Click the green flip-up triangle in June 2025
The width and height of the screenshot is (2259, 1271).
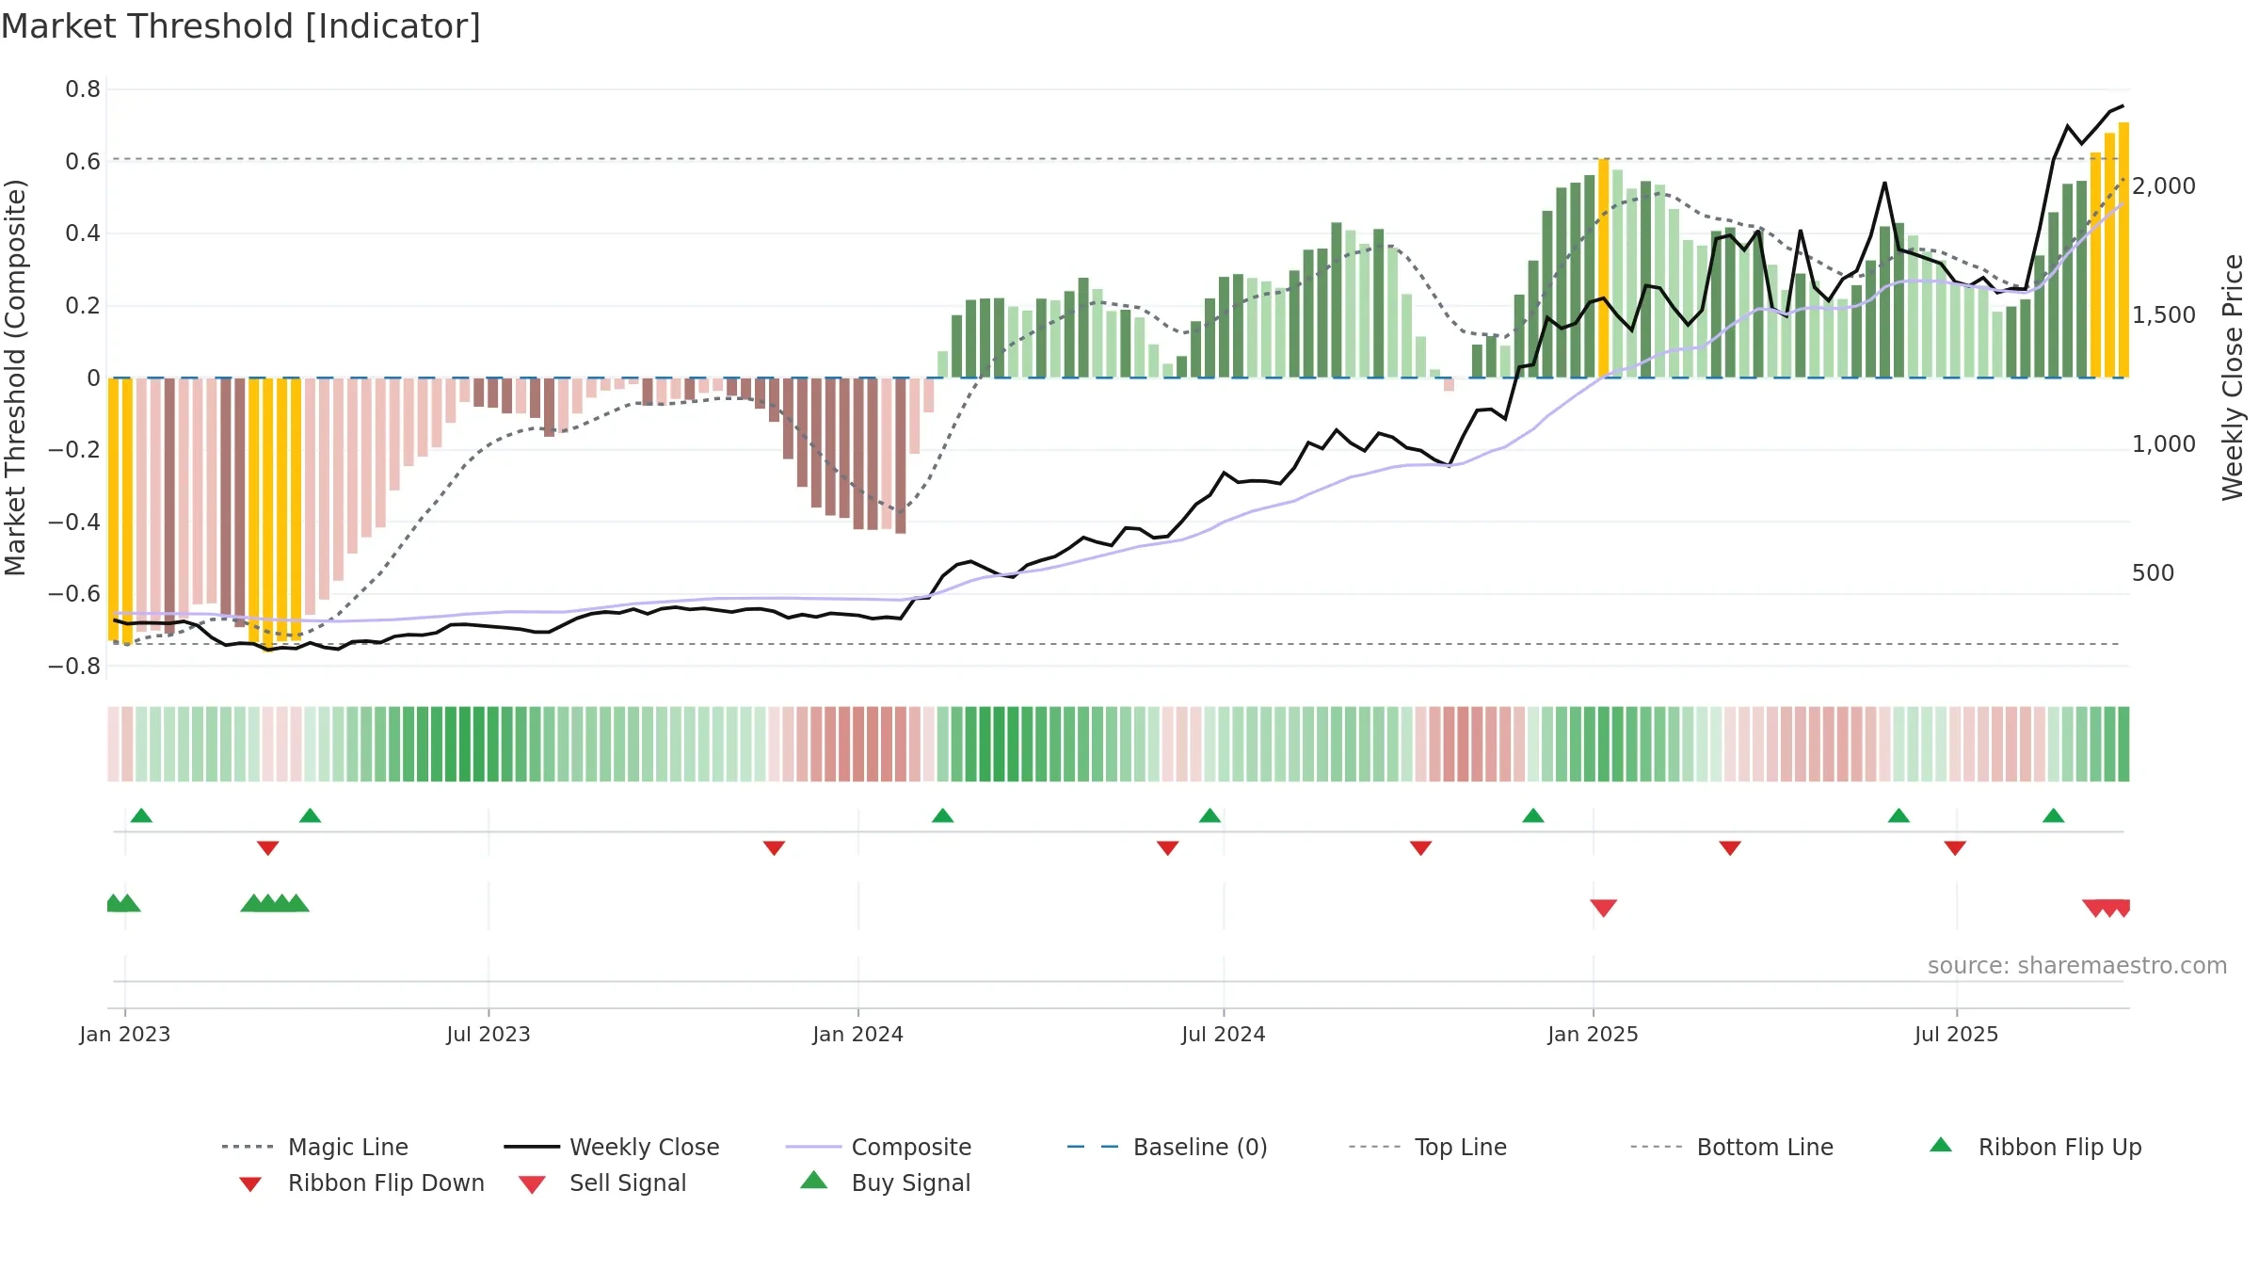[1899, 815]
